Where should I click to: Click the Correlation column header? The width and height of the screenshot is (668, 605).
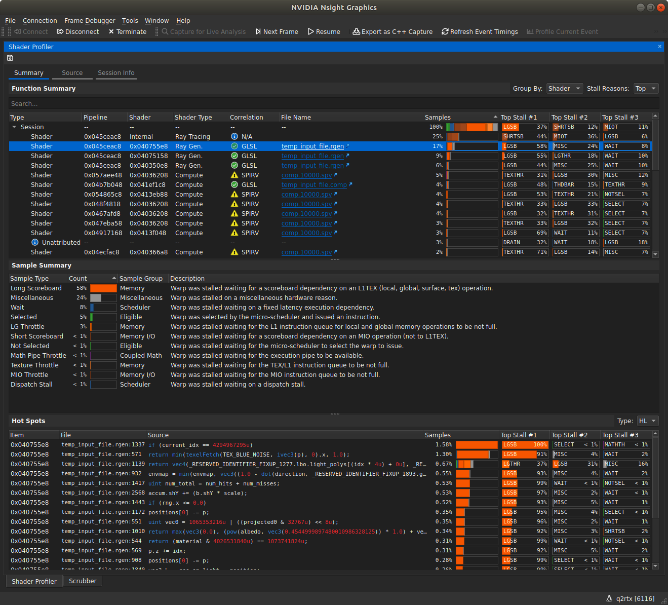[253, 117]
